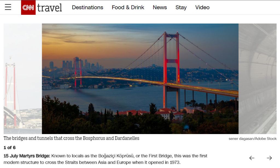Screen dimensions: 280x168
Task: Click the main Bosphorus bridge photo
Action: point(140,79)
